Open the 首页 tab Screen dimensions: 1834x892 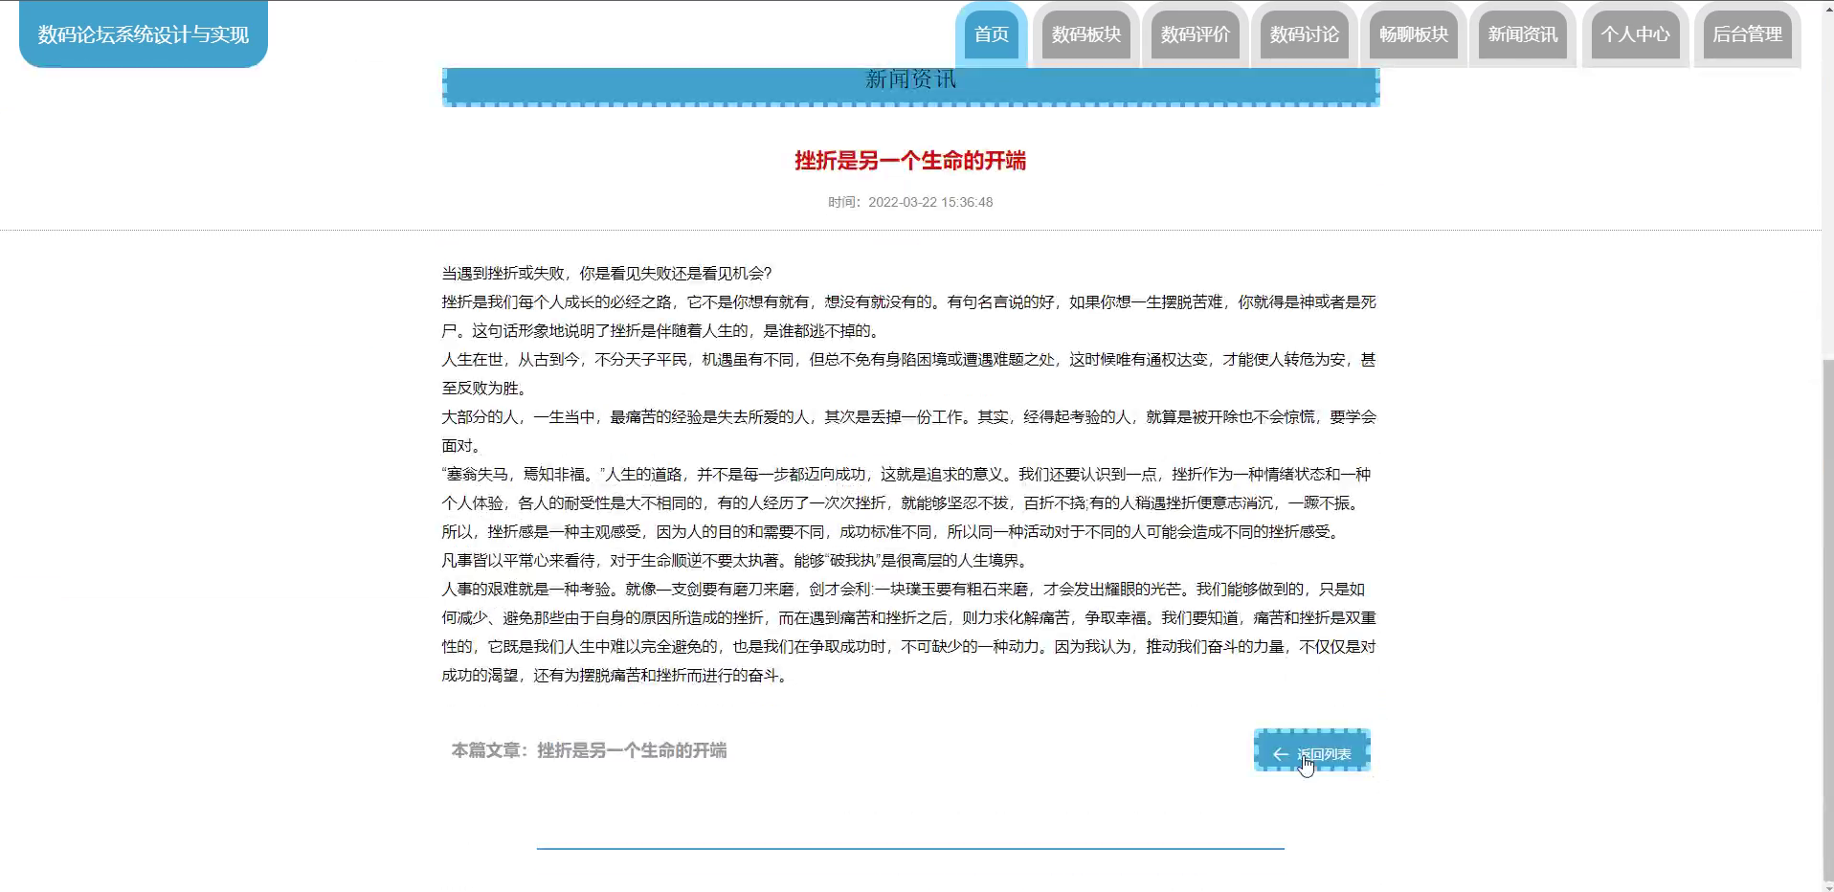pyautogui.click(x=991, y=34)
